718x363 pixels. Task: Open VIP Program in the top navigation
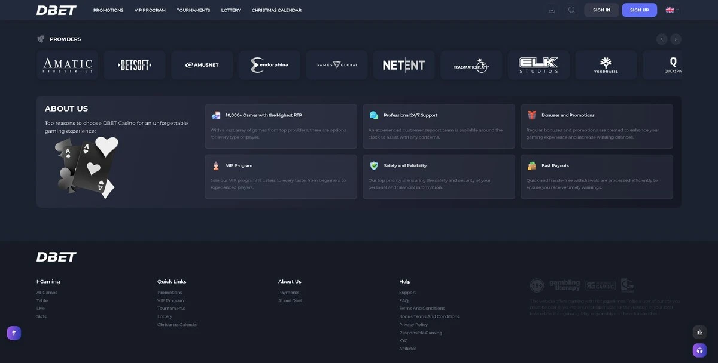[x=150, y=10]
